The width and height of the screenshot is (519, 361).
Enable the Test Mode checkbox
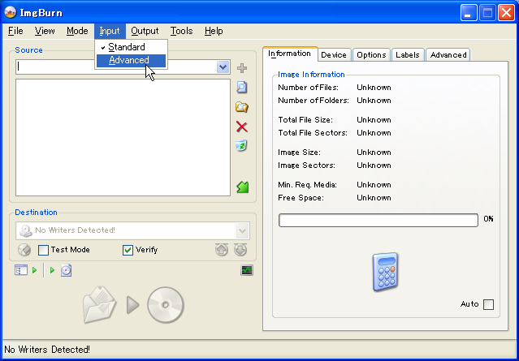point(43,250)
